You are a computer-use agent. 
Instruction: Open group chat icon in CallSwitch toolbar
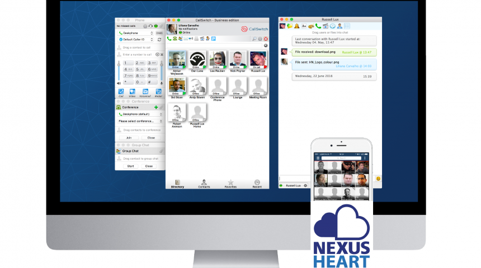tap(180, 39)
